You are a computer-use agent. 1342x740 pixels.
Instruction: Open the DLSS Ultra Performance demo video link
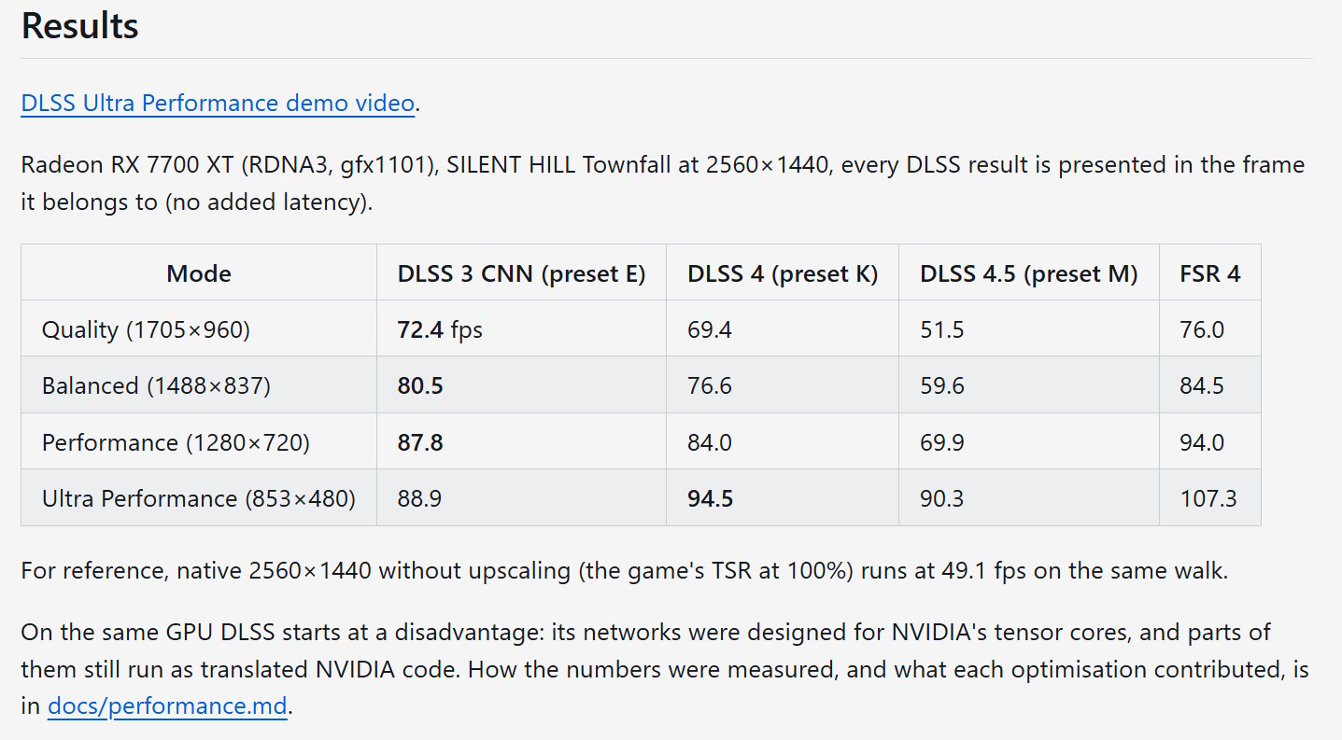pyautogui.click(x=218, y=103)
